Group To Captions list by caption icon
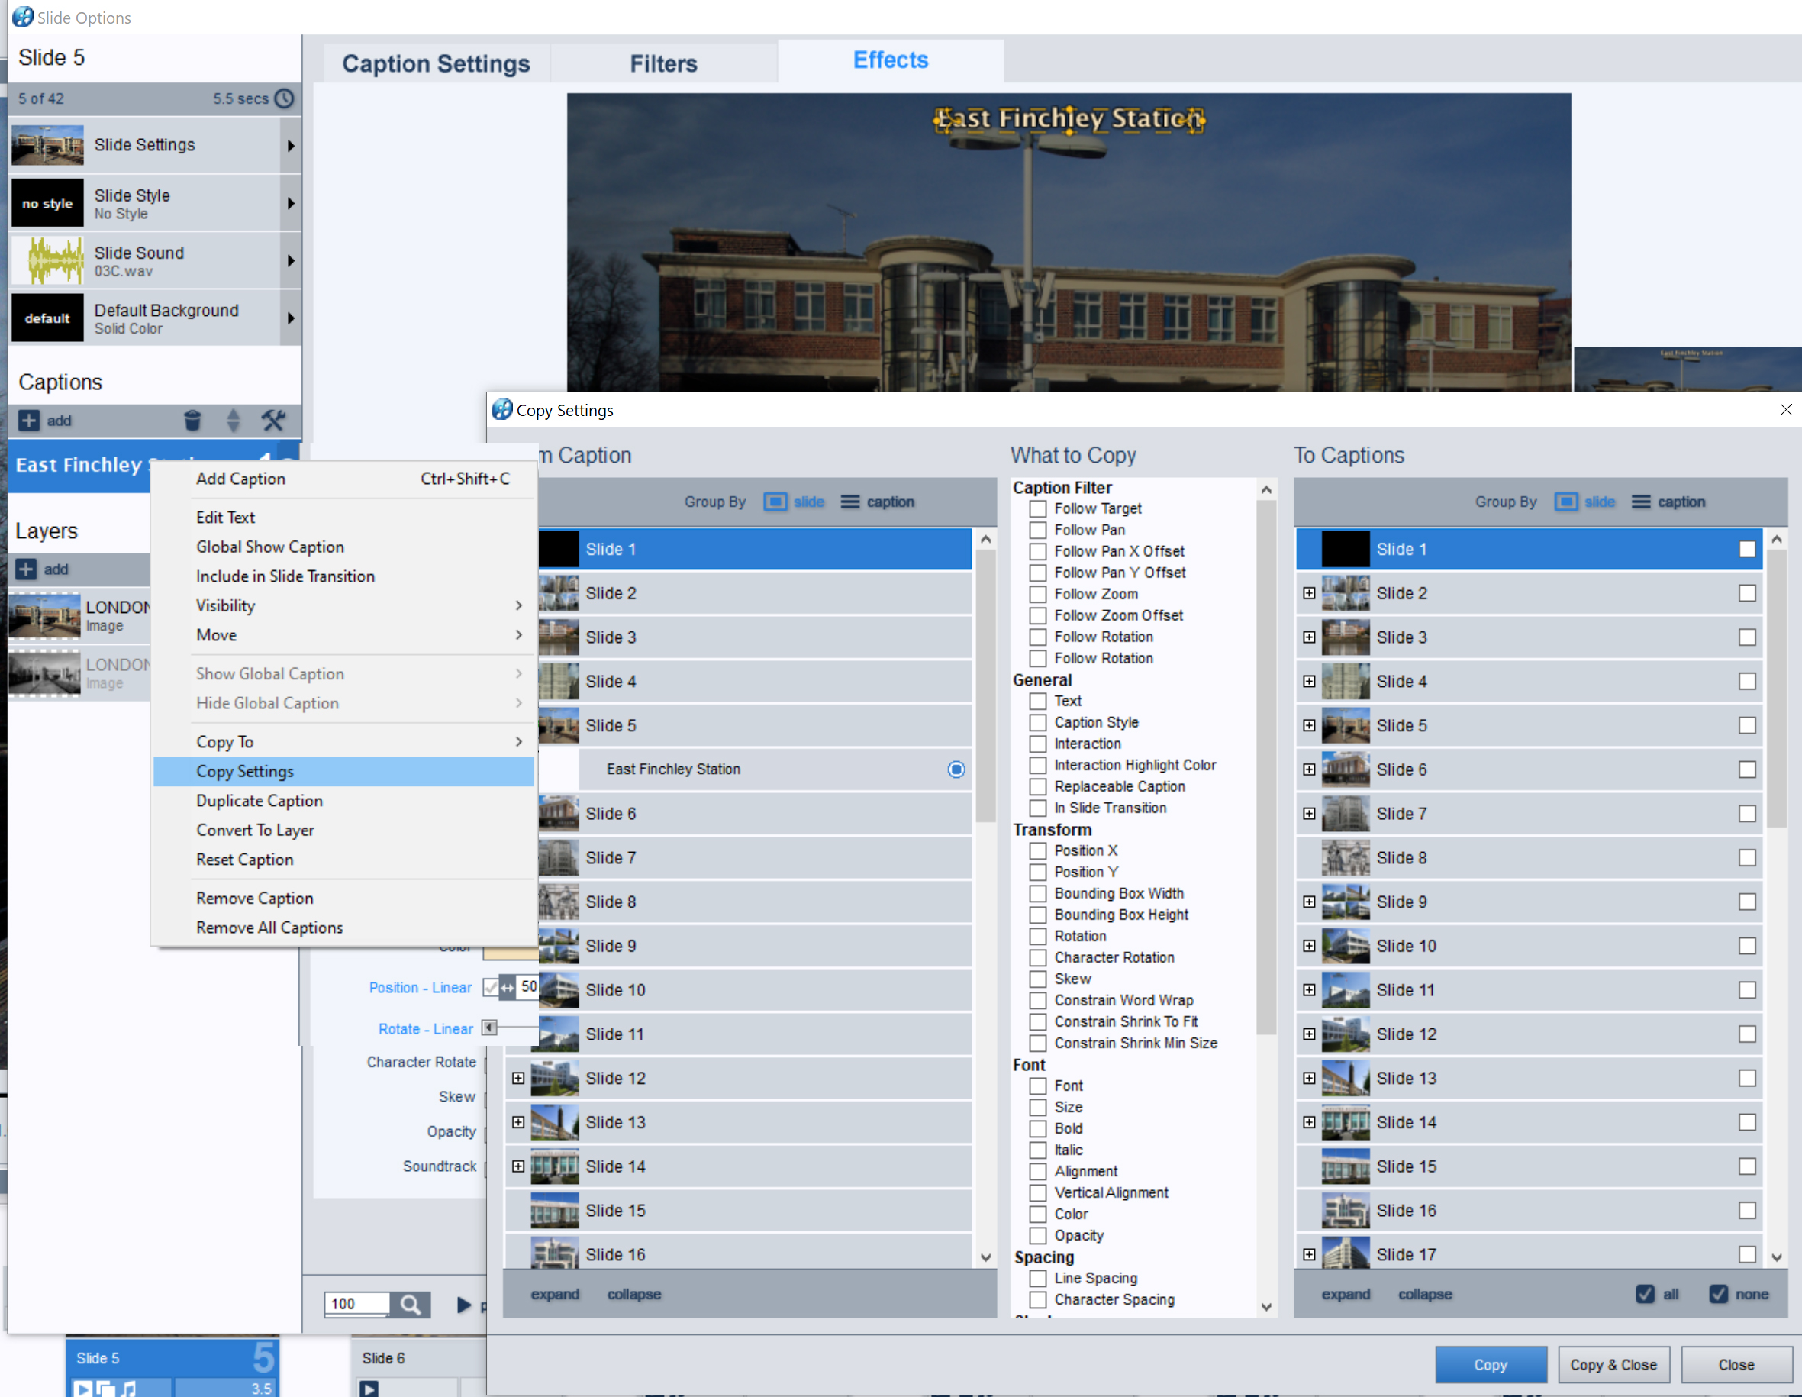The width and height of the screenshot is (1802, 1397). pos(1641,502)
